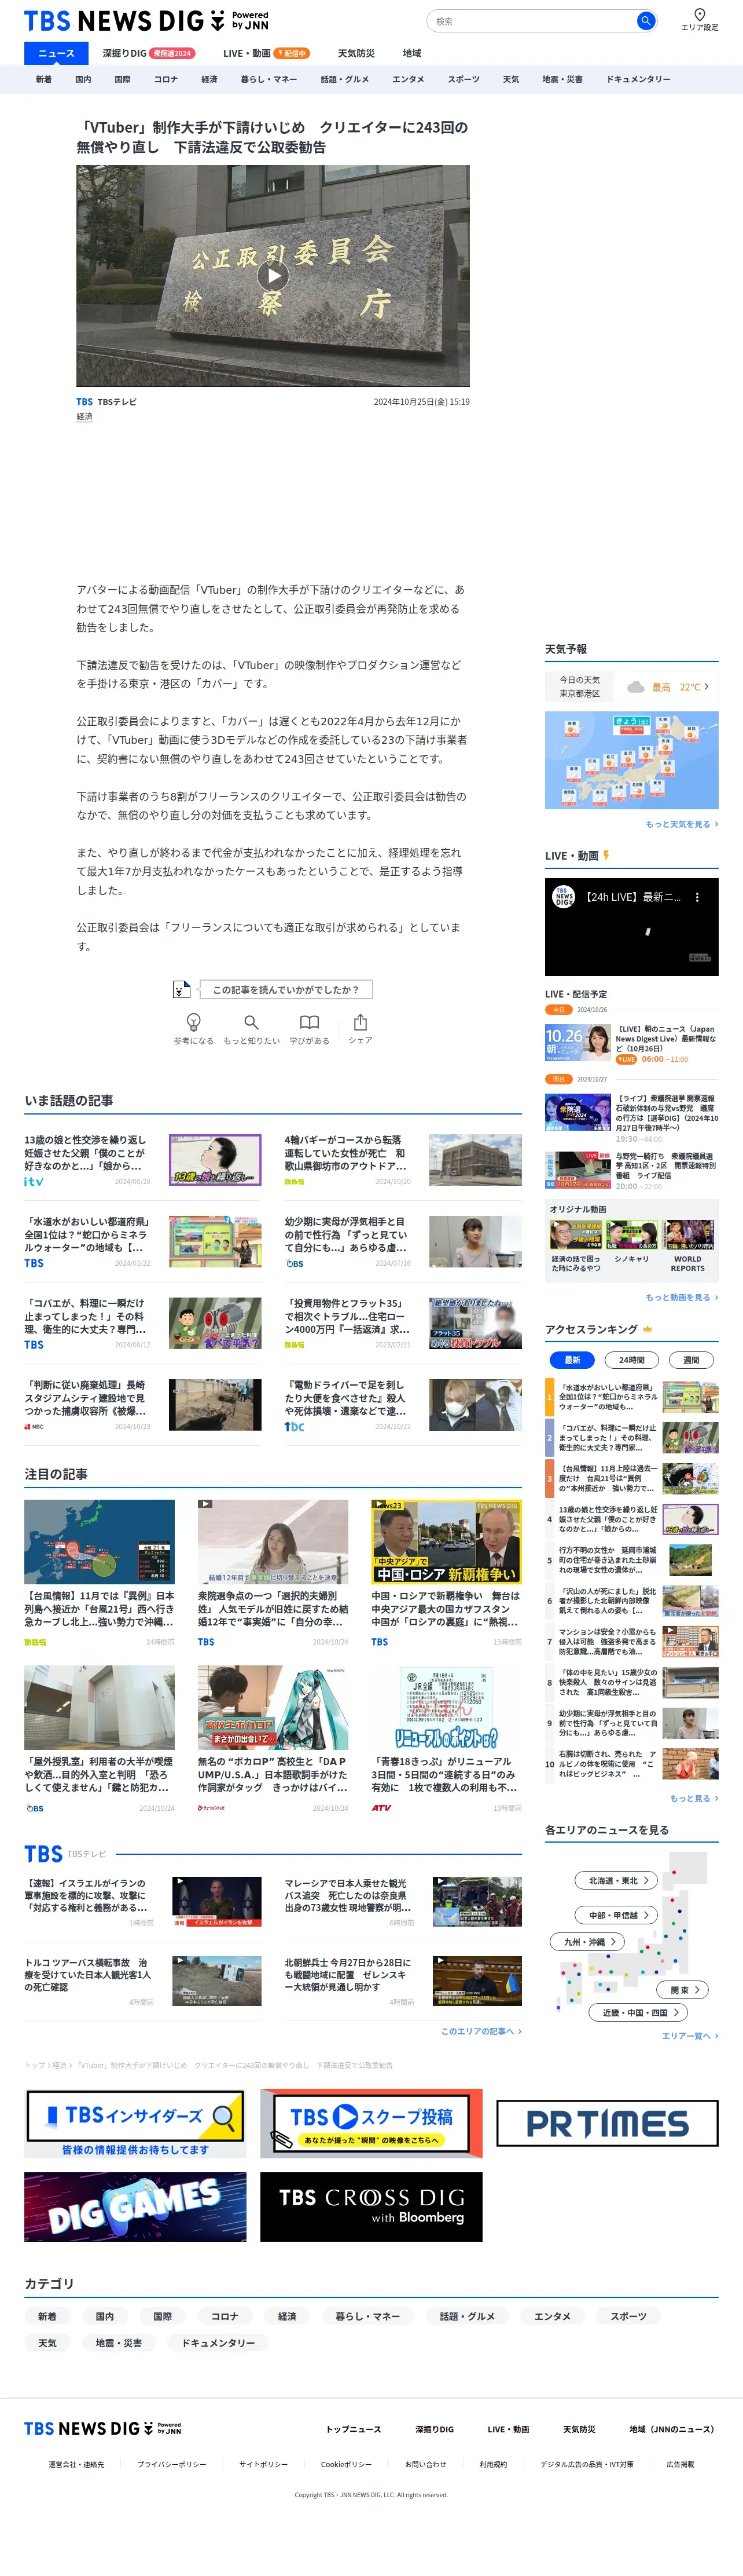Switch to the 地域 tab
743x2576 pixels.
pos(411,53)
